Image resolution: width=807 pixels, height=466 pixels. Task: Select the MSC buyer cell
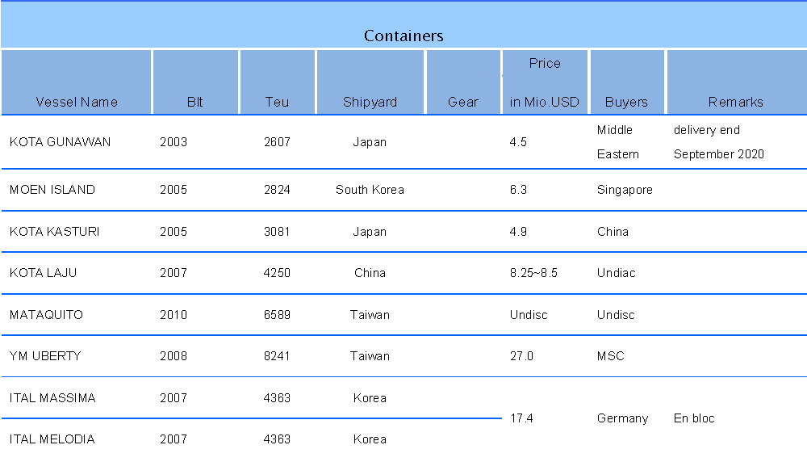click(611, 356)
